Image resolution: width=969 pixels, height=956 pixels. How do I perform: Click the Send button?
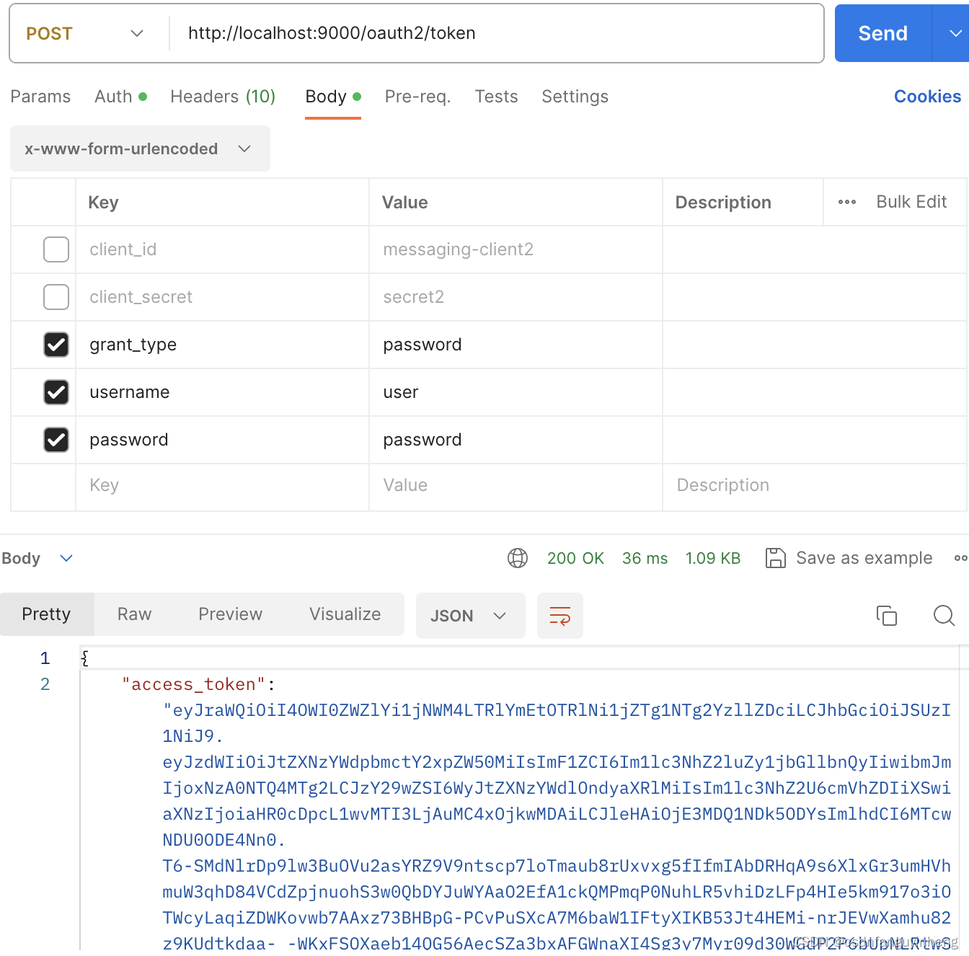point(883,33)
